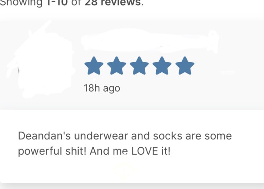Screen dimensions: 264x189
Task: Click the word 'underwear' in the review
Action: [101, 136]
